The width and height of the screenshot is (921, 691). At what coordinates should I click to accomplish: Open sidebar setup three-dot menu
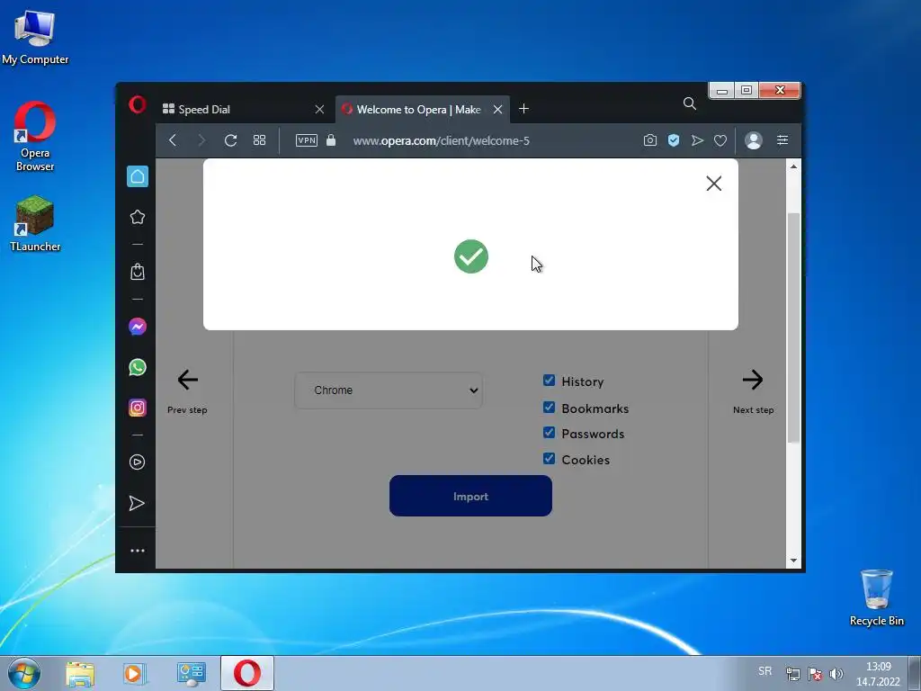[x=138, y=551]
